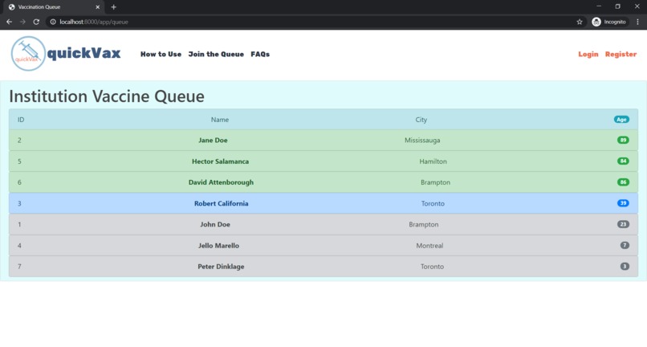The width and height of the screenshot is (647, 347).
Task: Click Brampton in David Attenborough's row
Action: (x=435, y=182)
